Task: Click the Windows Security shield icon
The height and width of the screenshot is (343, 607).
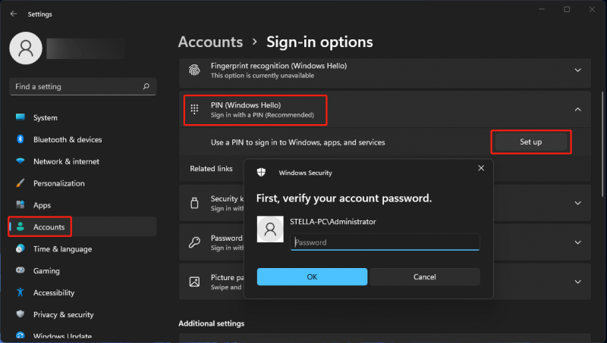Action: (261, 173)
